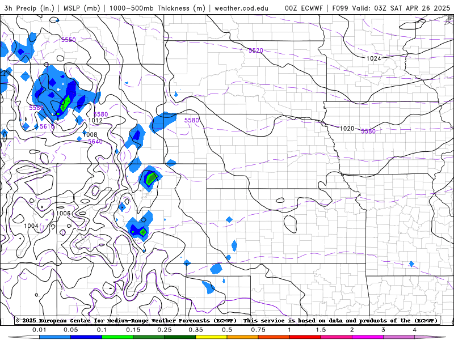Click the 1024 pressure contour label

(x=374, y=58)
